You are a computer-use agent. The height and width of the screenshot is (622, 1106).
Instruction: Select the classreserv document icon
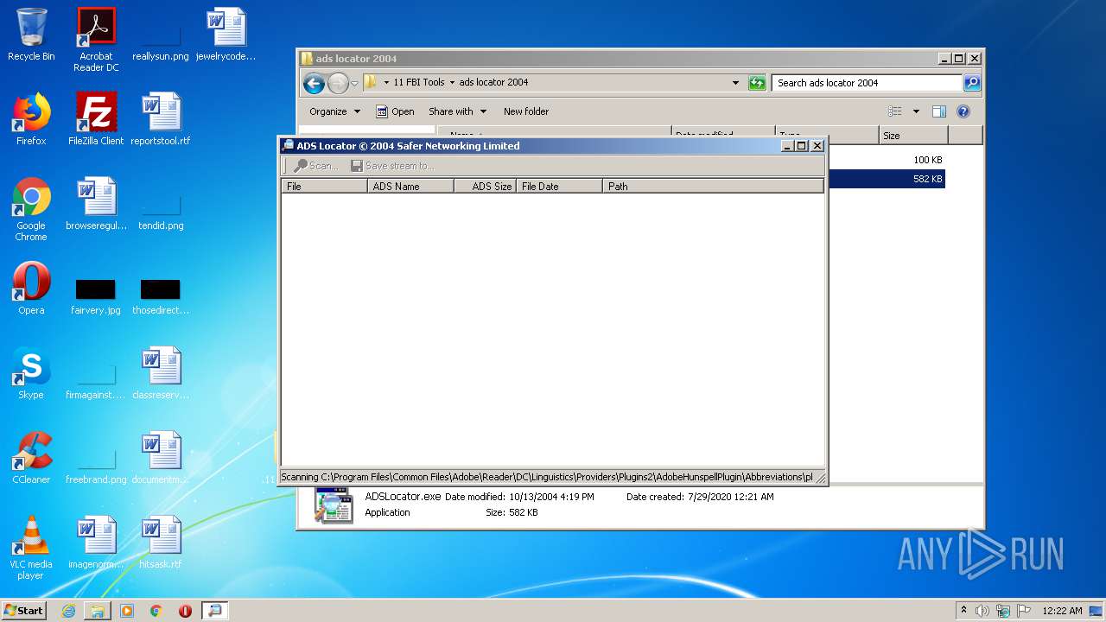(161, 373)
